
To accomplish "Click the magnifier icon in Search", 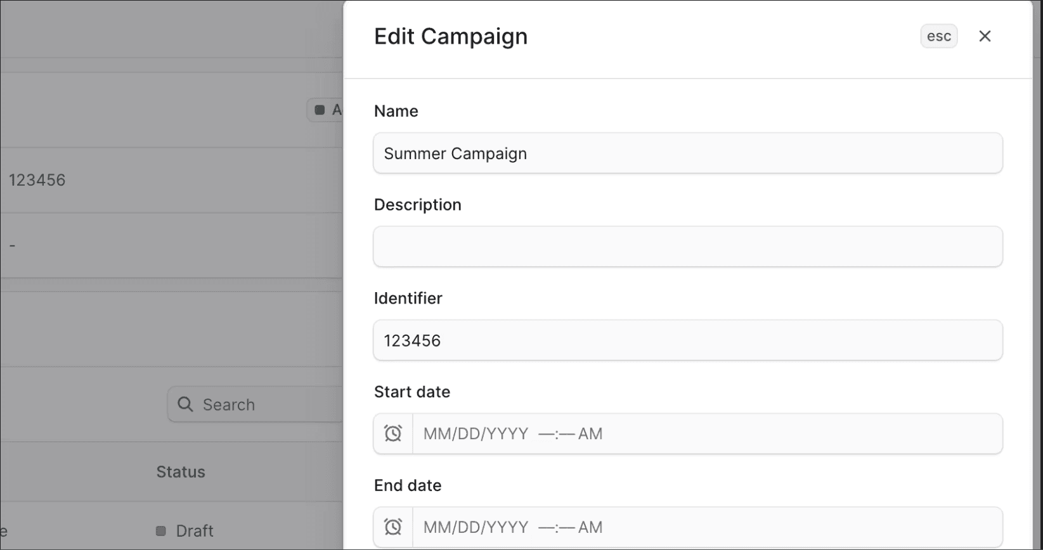I will pyautogui.click(x=185, y=404).
